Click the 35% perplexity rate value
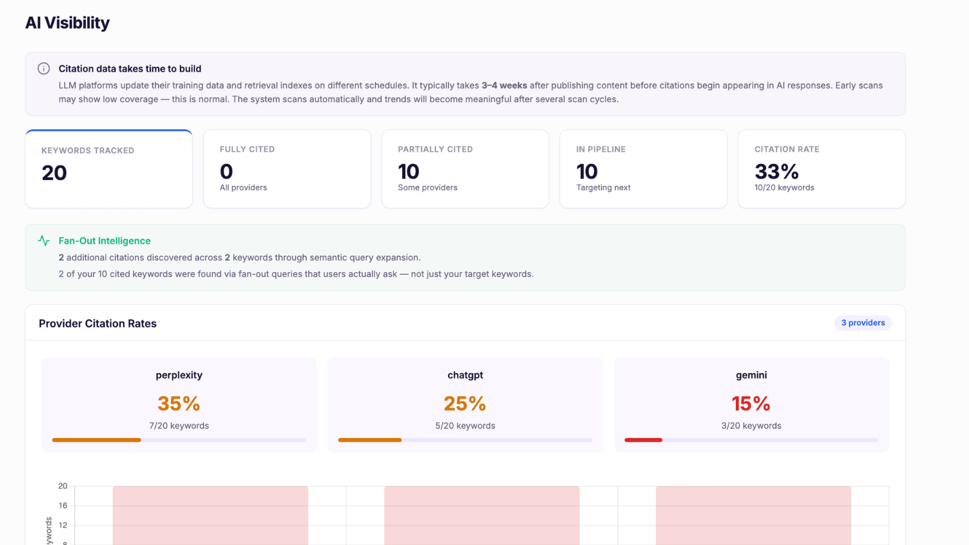The height and width of the screenshot is (545, 969). click(179, 403)
